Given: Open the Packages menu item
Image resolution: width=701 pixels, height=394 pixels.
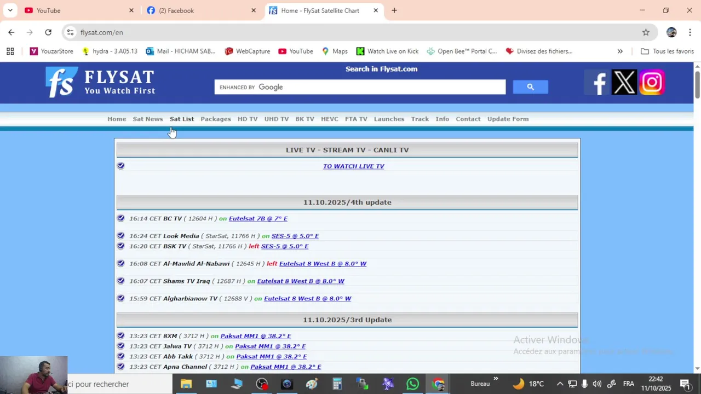Looking at the screenshot, I should (x=216, y=119).
